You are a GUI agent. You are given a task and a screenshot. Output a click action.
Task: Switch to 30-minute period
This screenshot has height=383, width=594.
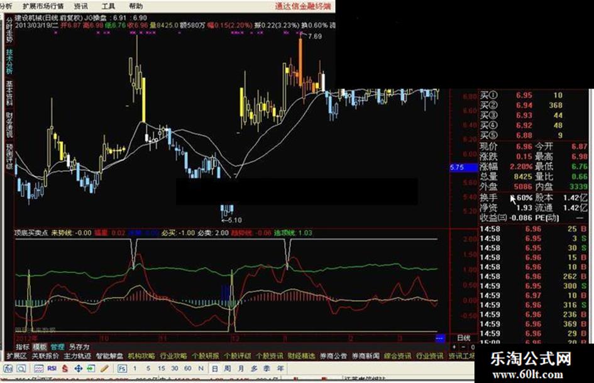tap(174, 368)
